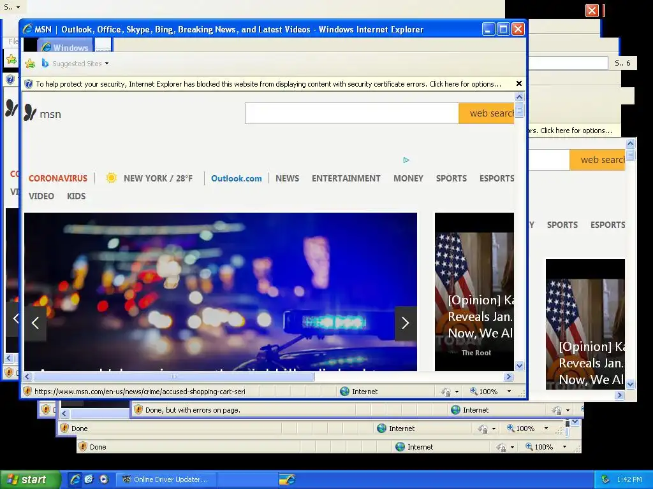Click the Windows start button

(x=30, y=479)
